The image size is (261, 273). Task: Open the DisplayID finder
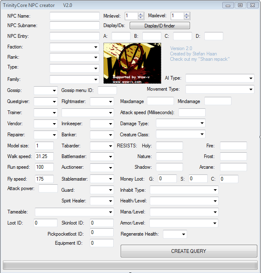(x=160, y=25)
